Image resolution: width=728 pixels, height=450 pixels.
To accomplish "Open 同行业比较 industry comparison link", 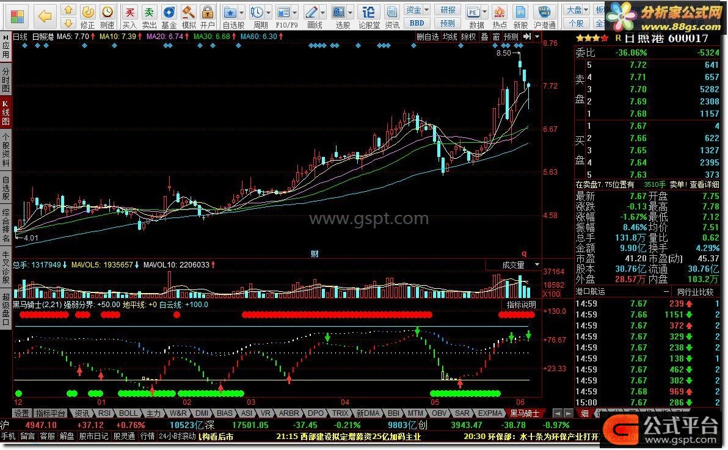I will point(694,292).
